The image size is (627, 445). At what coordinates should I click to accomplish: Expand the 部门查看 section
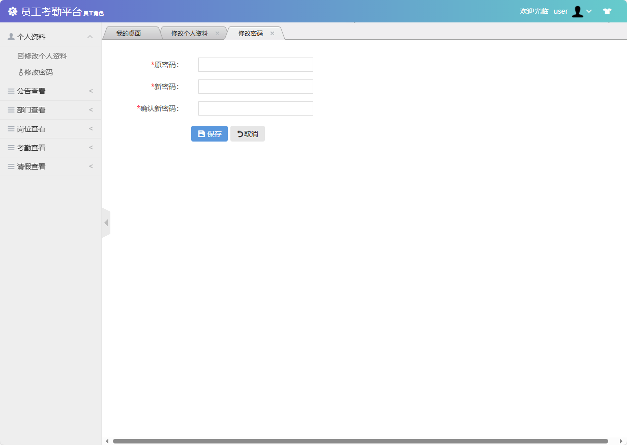(91, 109)
